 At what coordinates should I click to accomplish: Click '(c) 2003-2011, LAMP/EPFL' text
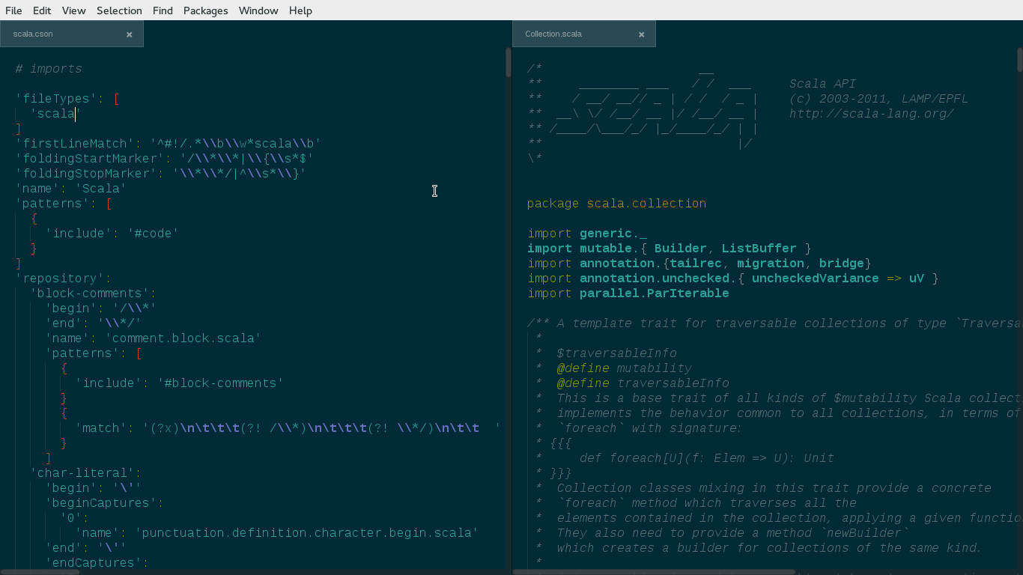pyautogui.click(x=879, y=98)
